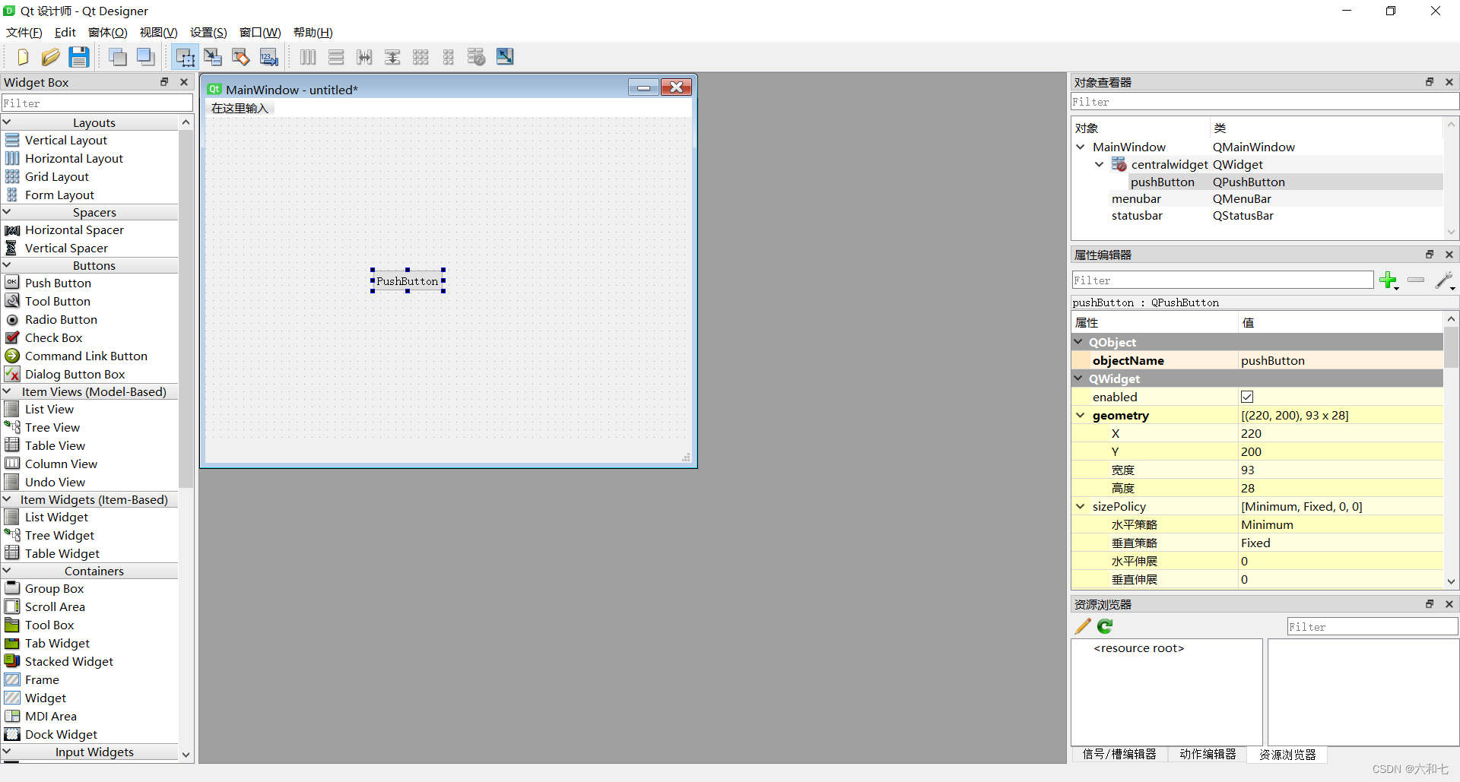
Task: Apply Lay Out Horizontally toolbar icon
Action: pyautogui.click(x=308, y=57)
